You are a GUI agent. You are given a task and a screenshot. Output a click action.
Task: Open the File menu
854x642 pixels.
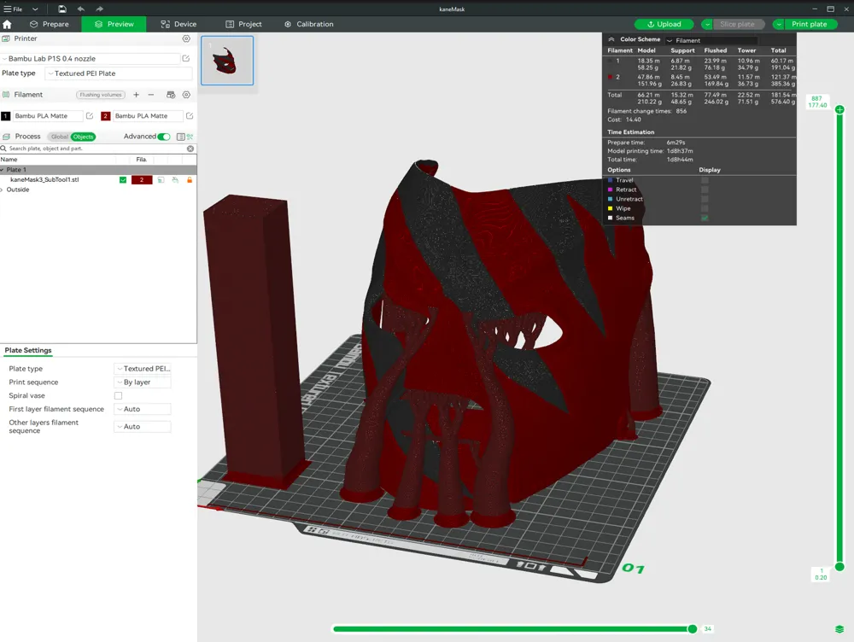tap(13, 9)
